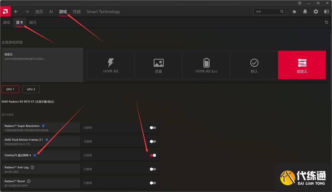Click the help icon in title bar
The width and height of the screenshot is (332, 192).
point(300,3)
